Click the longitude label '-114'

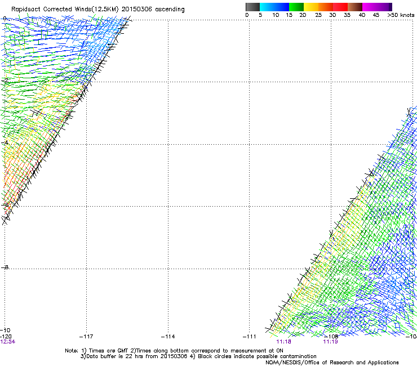(168, 337)
